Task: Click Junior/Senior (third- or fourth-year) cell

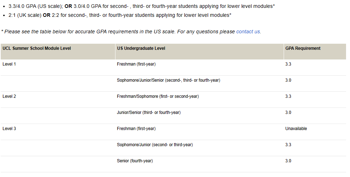Action: (x=149, y=113)
